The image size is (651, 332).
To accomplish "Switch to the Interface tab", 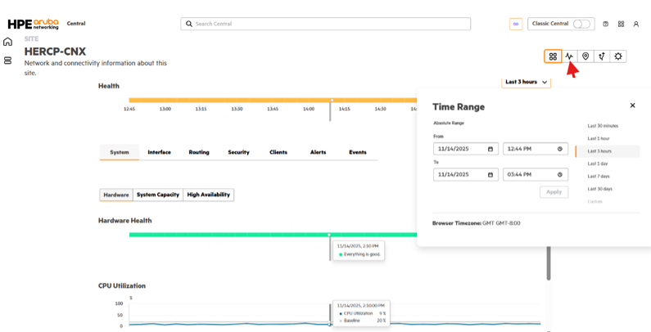I will click(159, 152).
